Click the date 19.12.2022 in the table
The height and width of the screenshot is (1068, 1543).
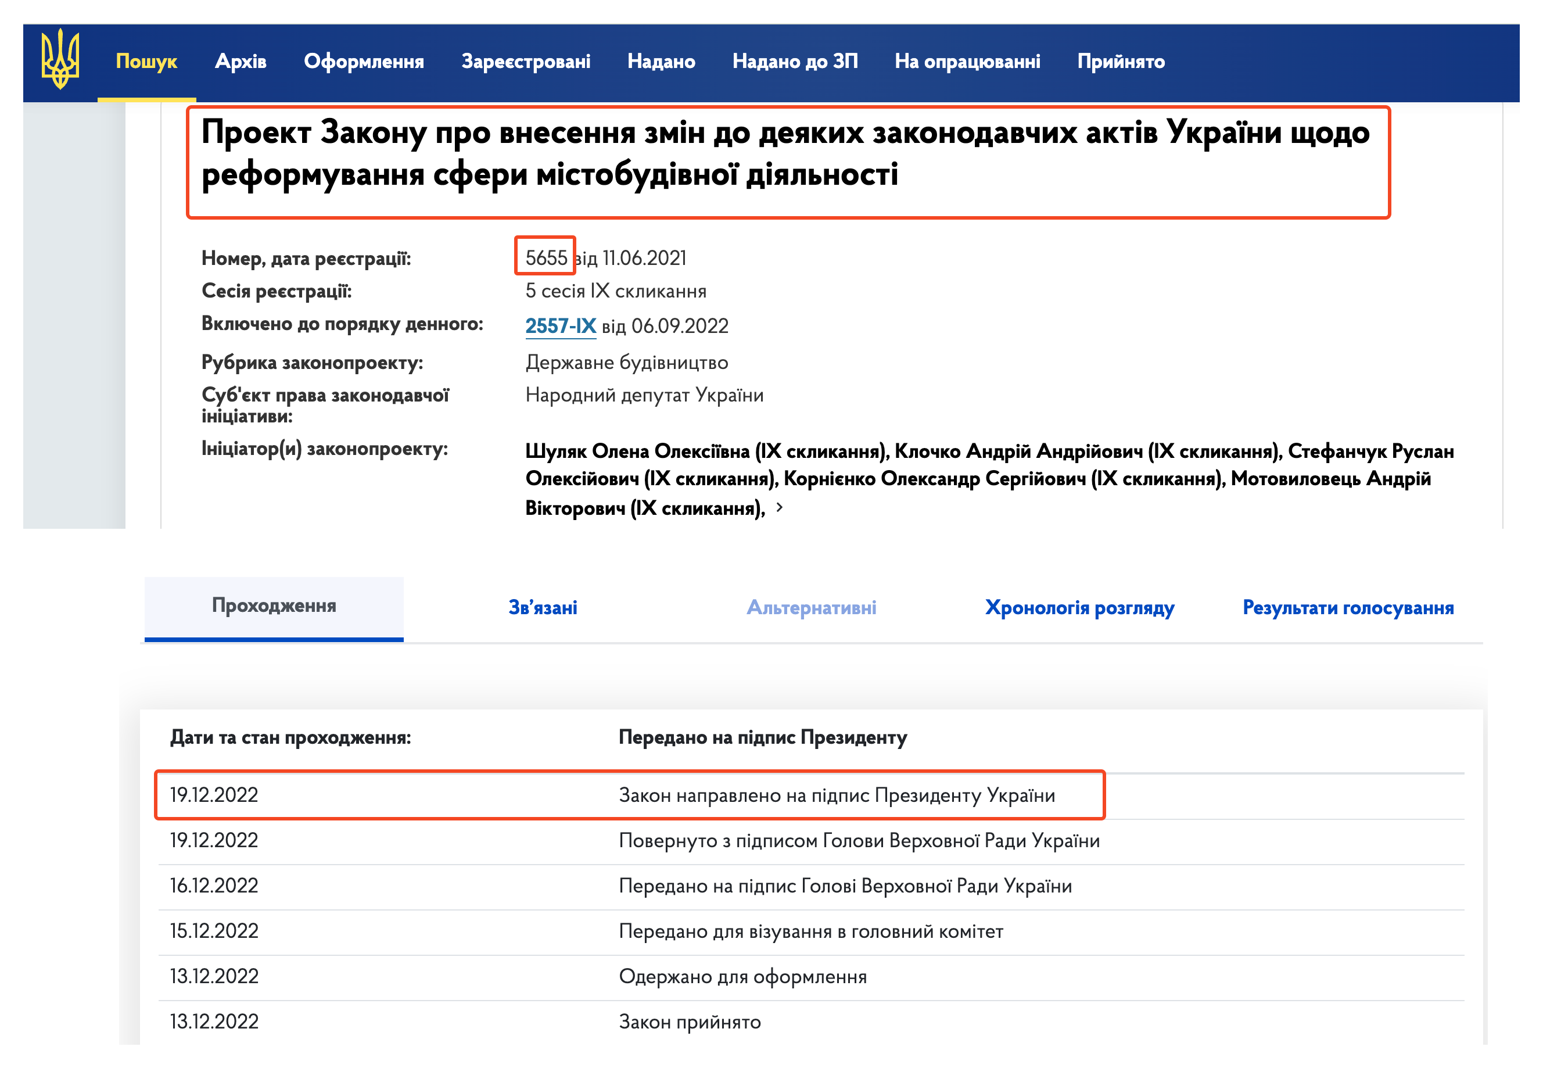(x=213, y=795)
